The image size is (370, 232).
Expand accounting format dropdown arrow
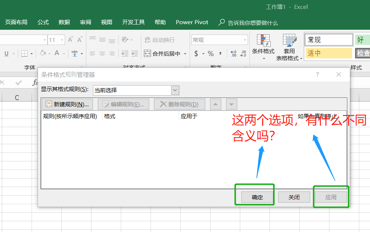203,54
